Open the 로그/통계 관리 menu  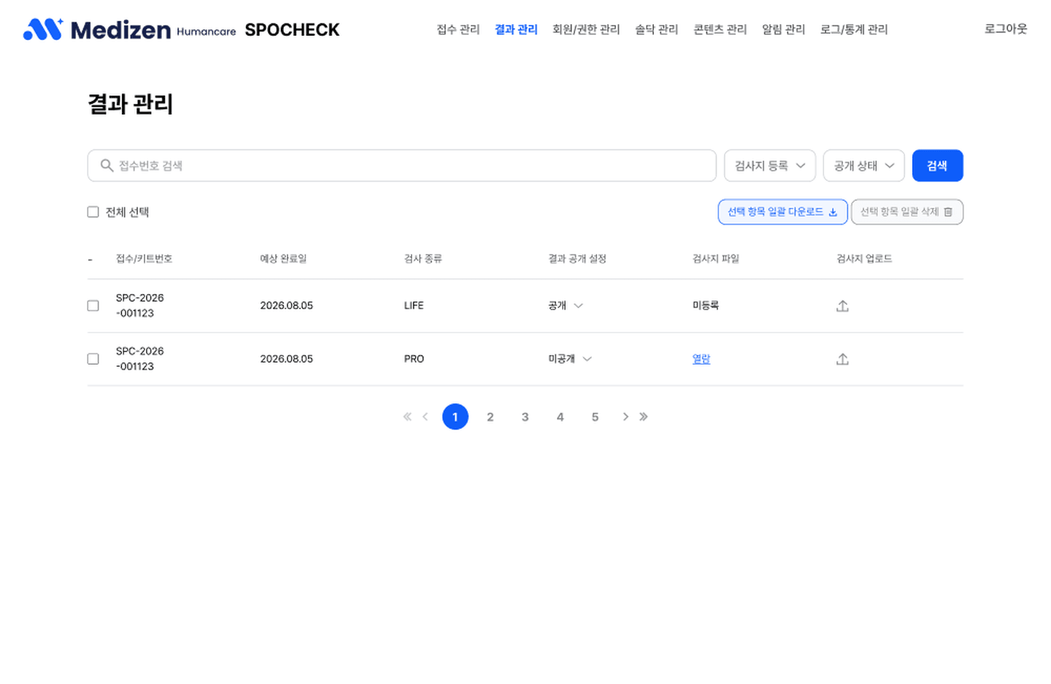coord(854,29)
